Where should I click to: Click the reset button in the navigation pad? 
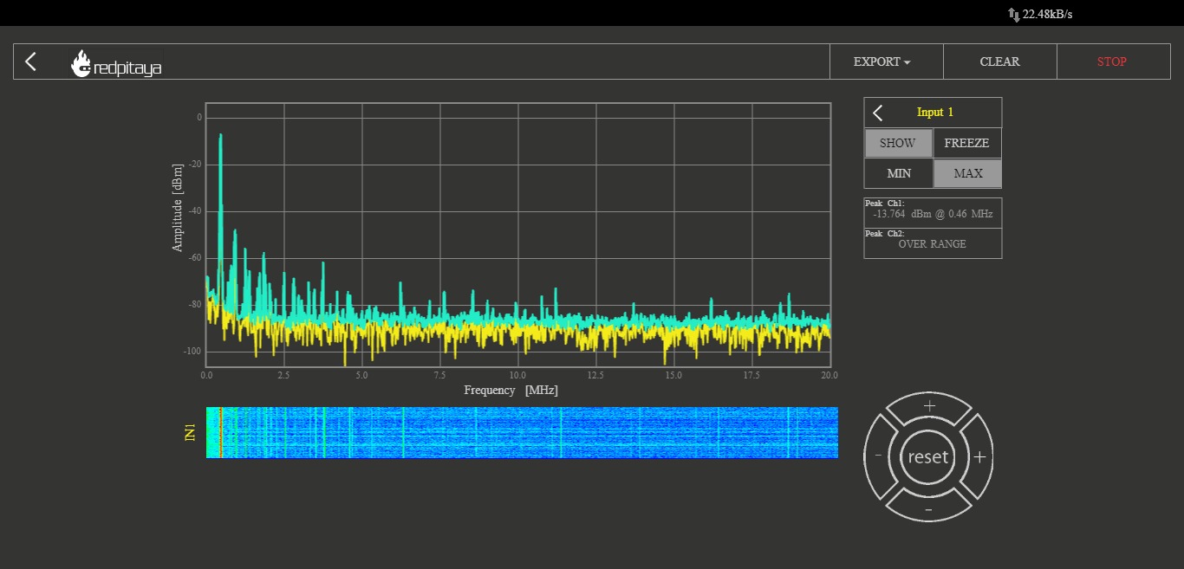click(928, 457)
